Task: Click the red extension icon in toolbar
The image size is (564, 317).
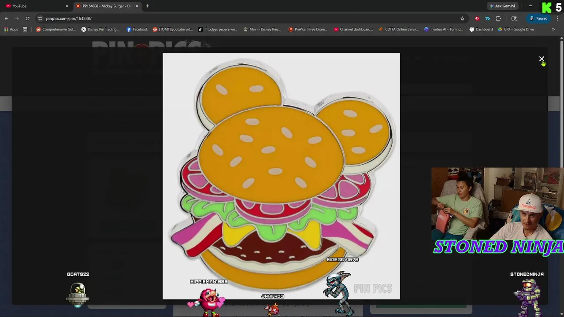Action: 477,18
